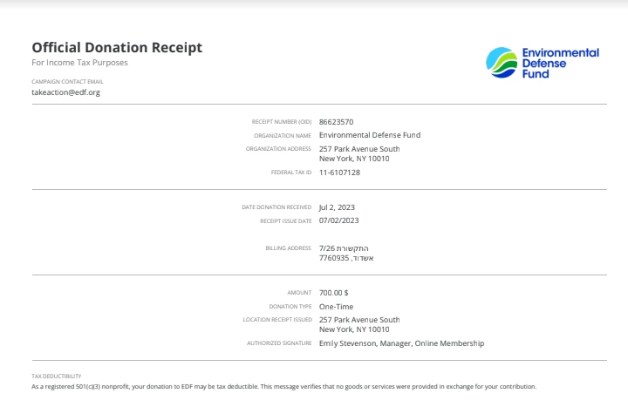
Task: Select the LOCATION RECEIPT ISSUED label
Action: click(277, 320)
